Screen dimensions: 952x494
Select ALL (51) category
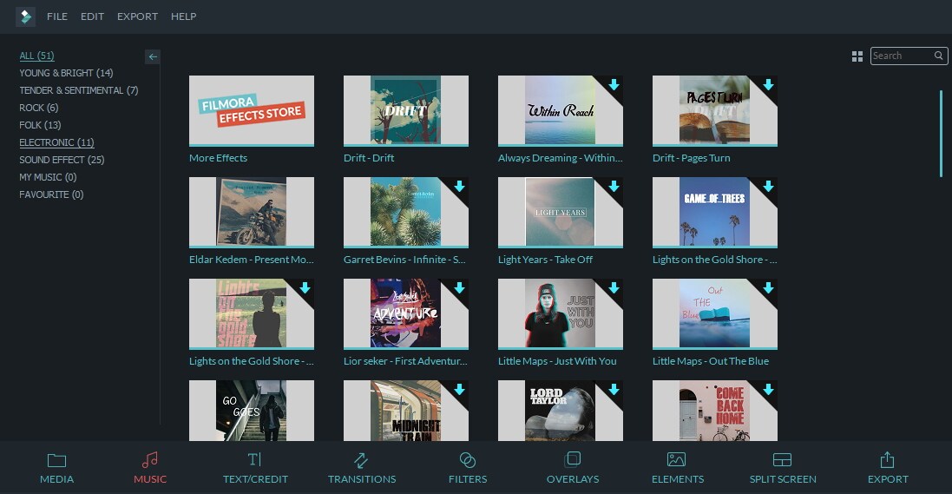[37, 56]
